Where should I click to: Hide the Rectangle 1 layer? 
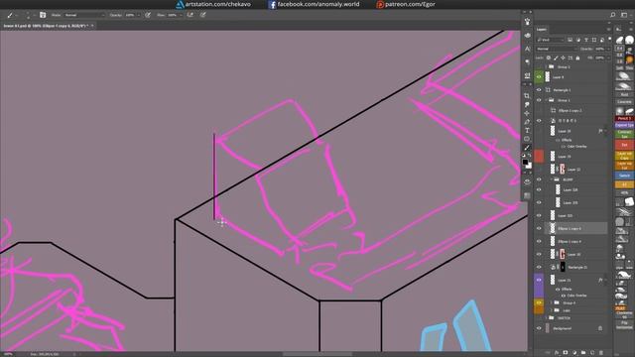point(539,90)
